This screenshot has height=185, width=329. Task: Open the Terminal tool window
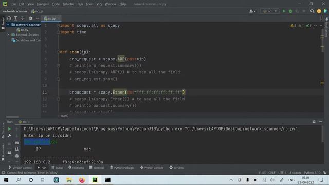tap(97, 168)
